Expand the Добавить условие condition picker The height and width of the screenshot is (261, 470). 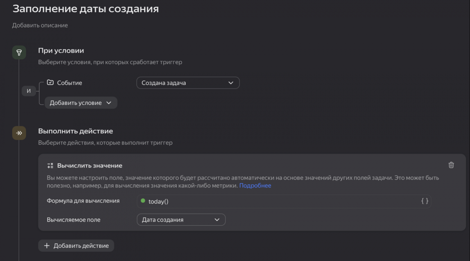tap(81, 102)
